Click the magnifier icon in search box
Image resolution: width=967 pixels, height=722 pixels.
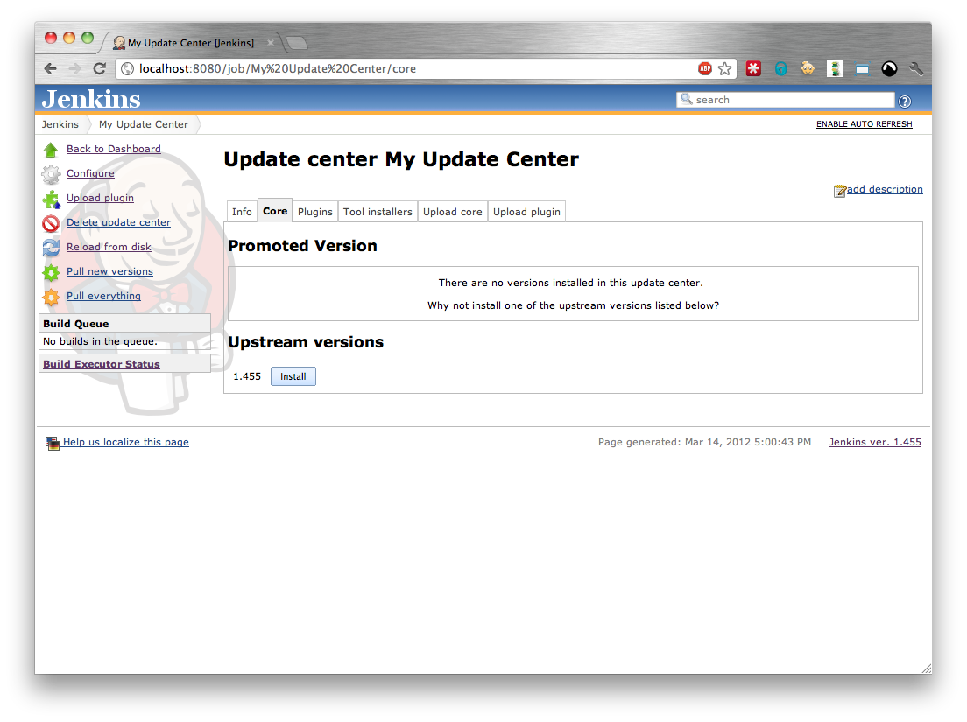point(686,99)
